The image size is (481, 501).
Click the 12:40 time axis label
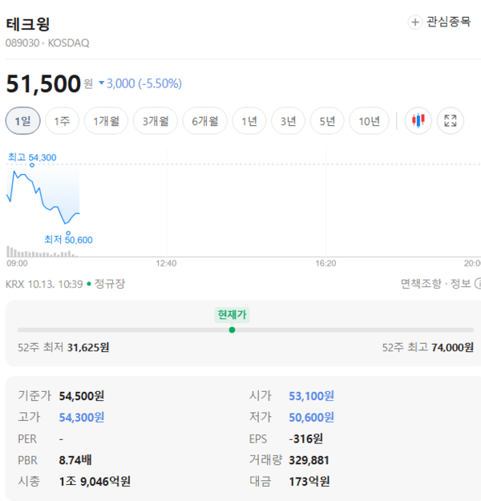pos(166,264)
